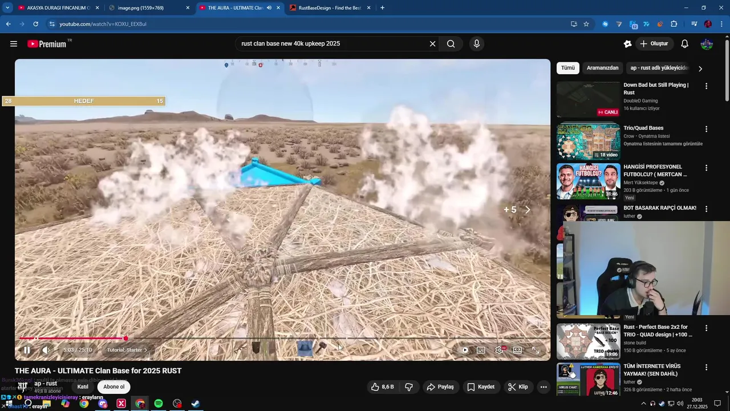Clear the search query with X

pos(432,44)
